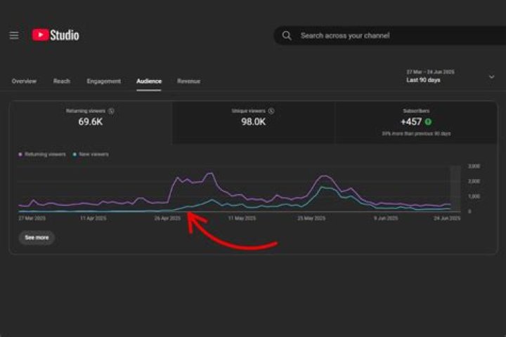Expand the Last 90 days date dropdown
Screen dimensions: 506x337
coord(450,77)
